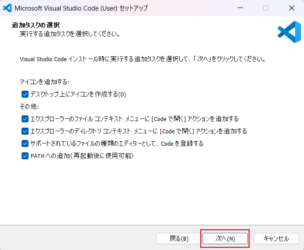Viewport: 304px width, 250px height.
Task: Click the 追加タスクの選択 page heading
Action: (x=36, y=25)
